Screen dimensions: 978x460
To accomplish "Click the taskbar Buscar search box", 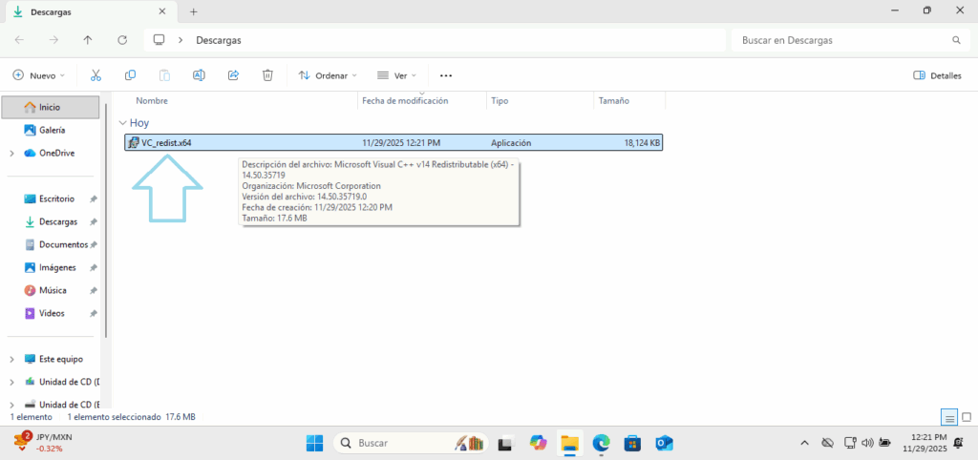I will pyautogui.click(x=411, y=443).
